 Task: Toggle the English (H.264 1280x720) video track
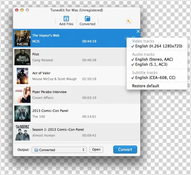tap(157, 46)
